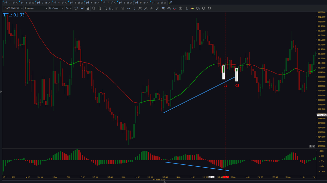Click the TTL: 01:33 countdown text
Screen dimensions: 327x183
coord(14,15)
